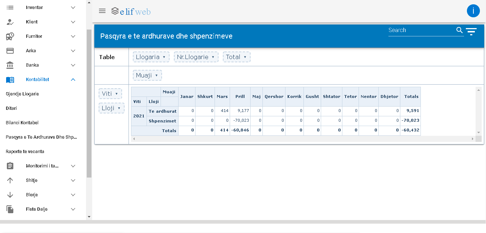Click the Shtator column header
486x233 pixels.
[332, 97]
